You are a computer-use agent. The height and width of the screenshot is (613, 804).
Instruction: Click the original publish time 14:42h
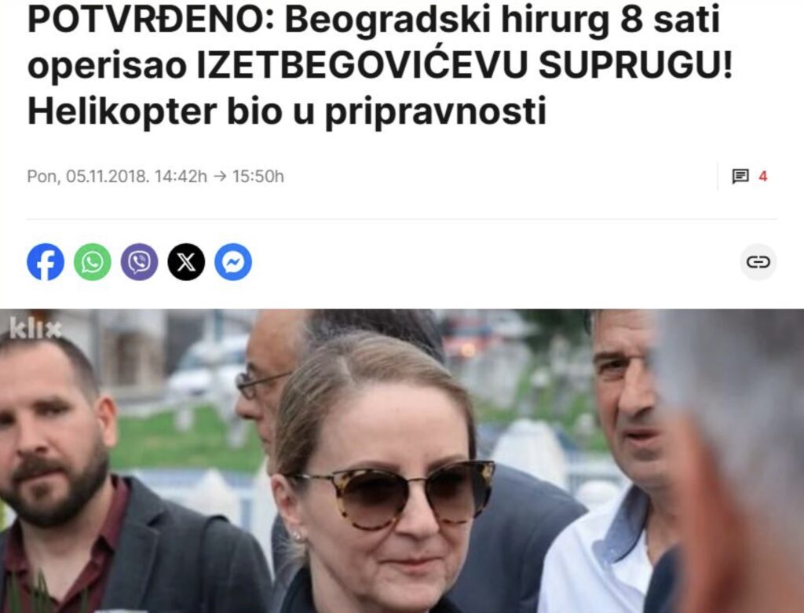point(181,177)
